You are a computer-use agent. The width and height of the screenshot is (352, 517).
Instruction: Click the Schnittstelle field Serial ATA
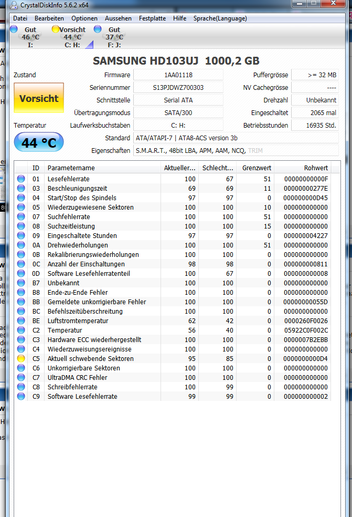tap(178, 100)
